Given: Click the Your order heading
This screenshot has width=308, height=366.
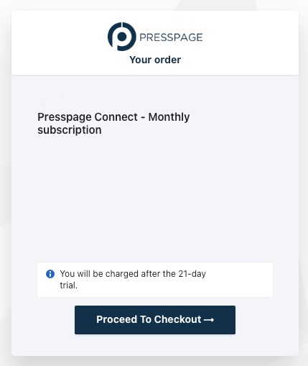Looking at the screenshot, I should pyautogui.click(x=155, y=60).
